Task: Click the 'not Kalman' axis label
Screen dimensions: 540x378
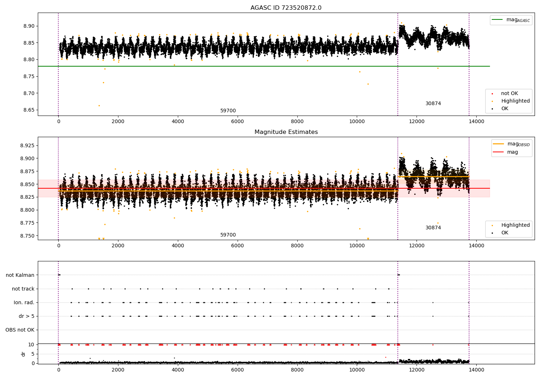Action: [20, 275]
